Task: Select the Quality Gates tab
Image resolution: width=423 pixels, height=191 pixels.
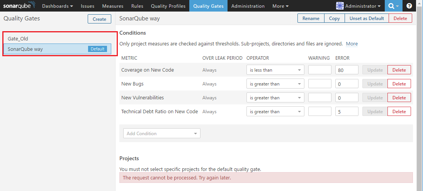Action: 208,6
